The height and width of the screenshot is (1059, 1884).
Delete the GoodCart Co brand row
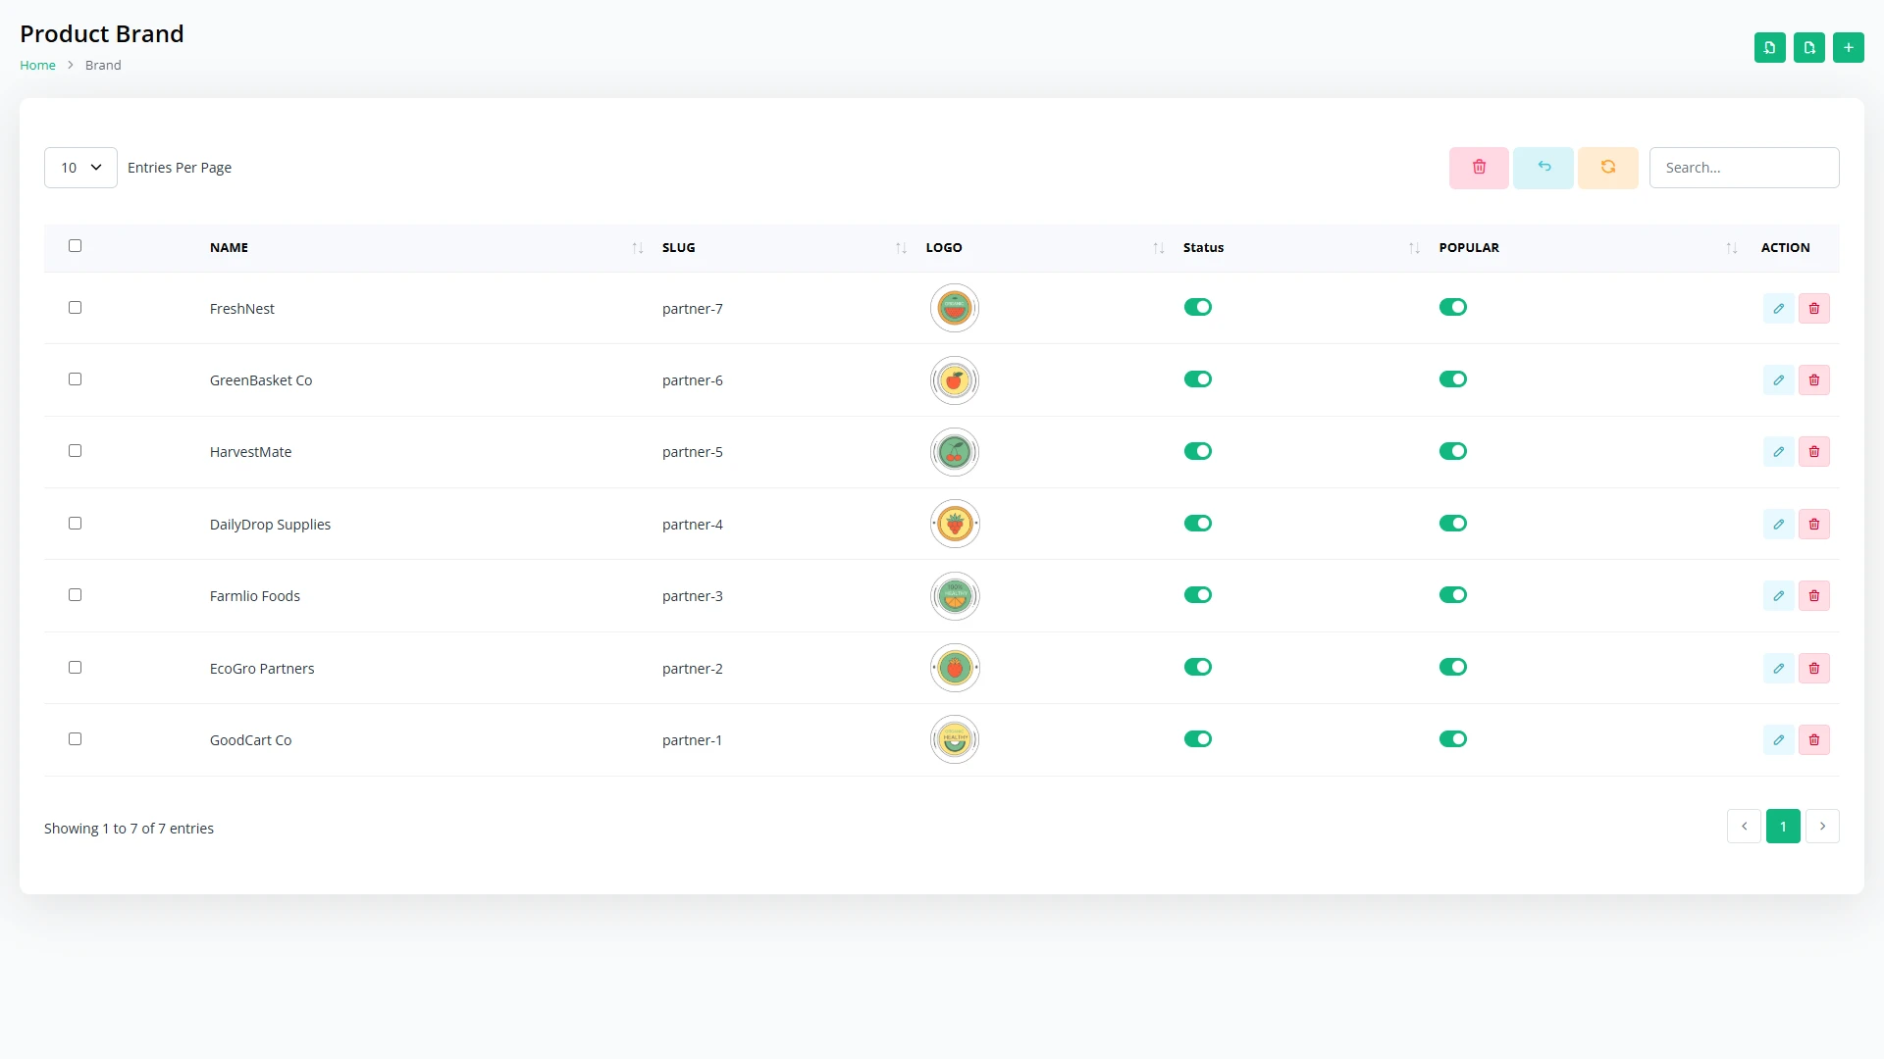[x=1814, y=740]
